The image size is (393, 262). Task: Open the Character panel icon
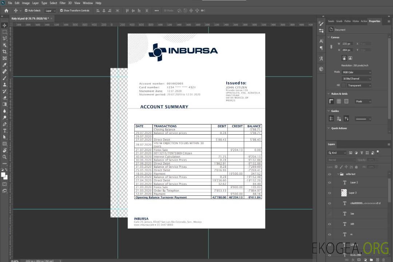tap(321, 41)
